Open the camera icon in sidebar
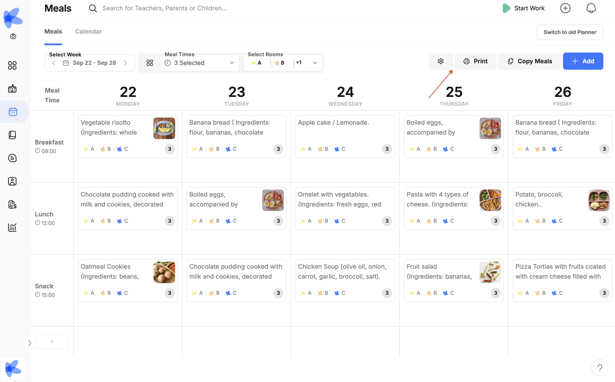Image resolution: width=615 pixels, height=382 pixels. (13, 36)
